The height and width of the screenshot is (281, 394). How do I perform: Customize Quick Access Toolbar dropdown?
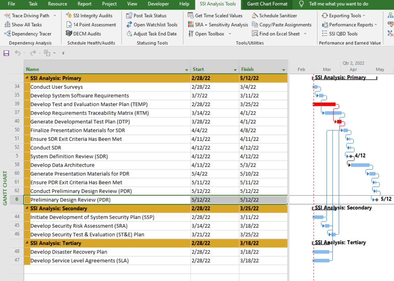click(x=63, y=53)
